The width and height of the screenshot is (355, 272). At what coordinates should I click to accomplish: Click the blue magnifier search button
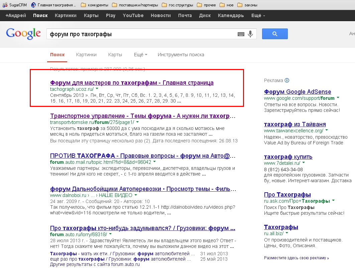click(275, 34)
